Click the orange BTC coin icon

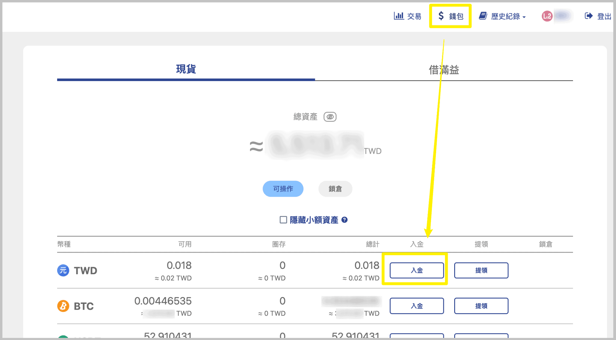click(x=63, y=306)
